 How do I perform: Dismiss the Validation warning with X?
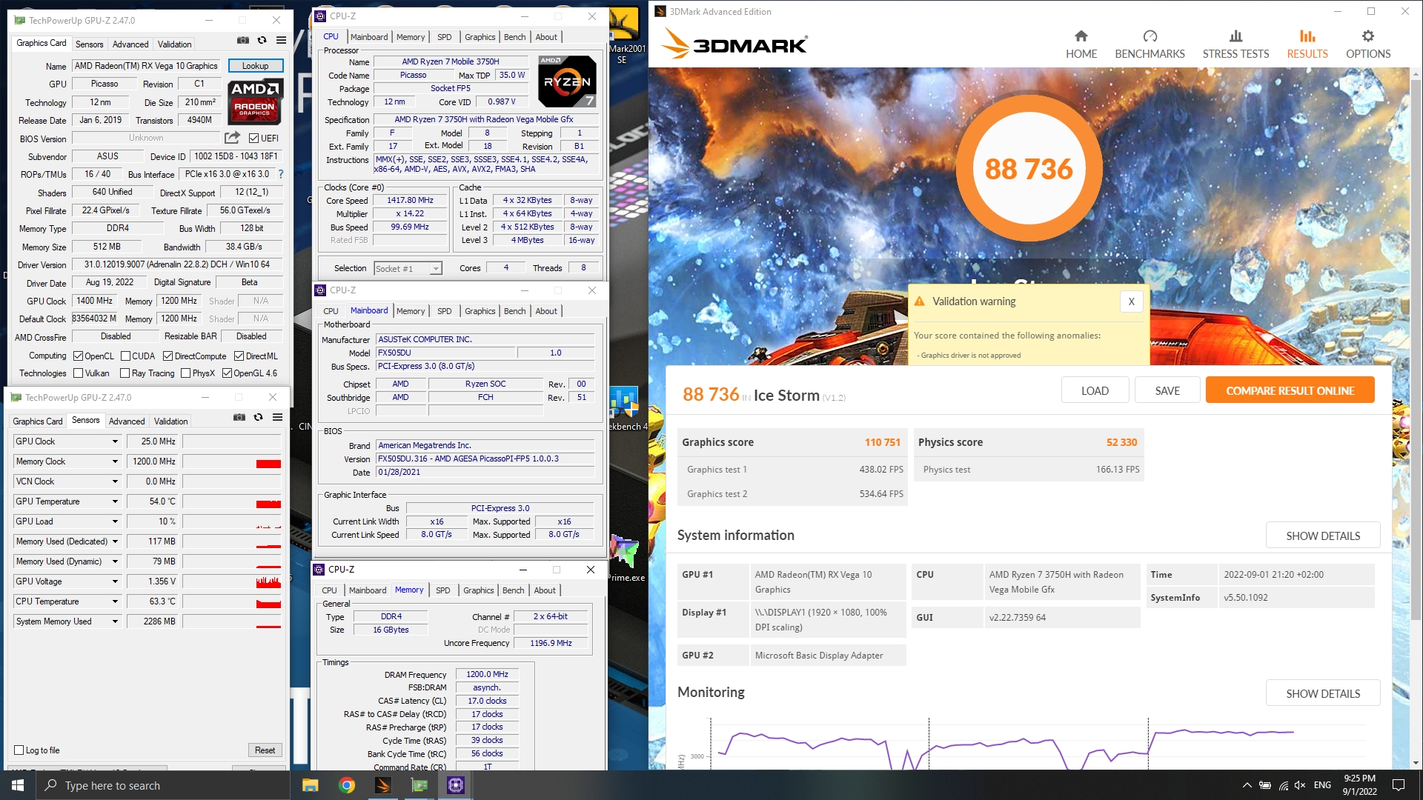point(1131,301)
